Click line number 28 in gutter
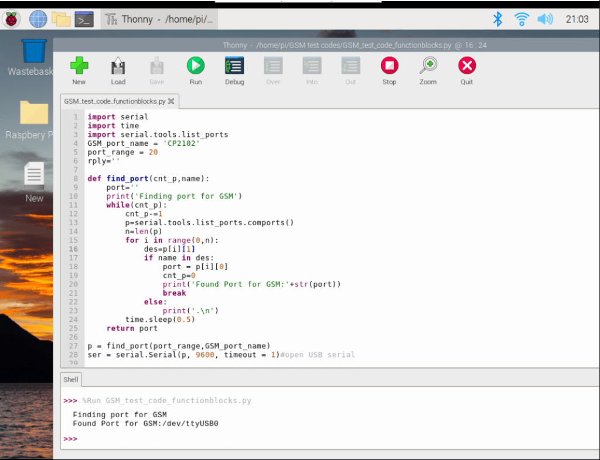600x460 pixels. [73, 354]
